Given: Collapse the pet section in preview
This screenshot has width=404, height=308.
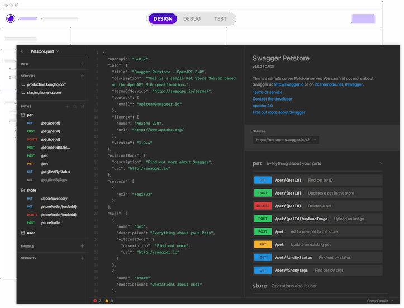Looking at the screenshot, I should pyautogui.click(x=381, y=164).
